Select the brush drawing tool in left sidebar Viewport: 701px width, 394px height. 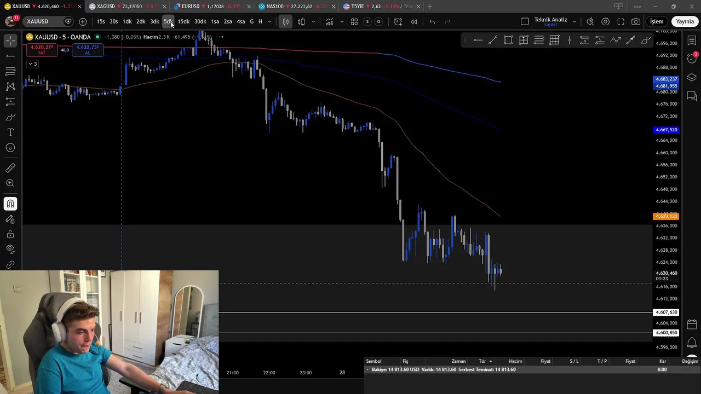pos(10,117)
